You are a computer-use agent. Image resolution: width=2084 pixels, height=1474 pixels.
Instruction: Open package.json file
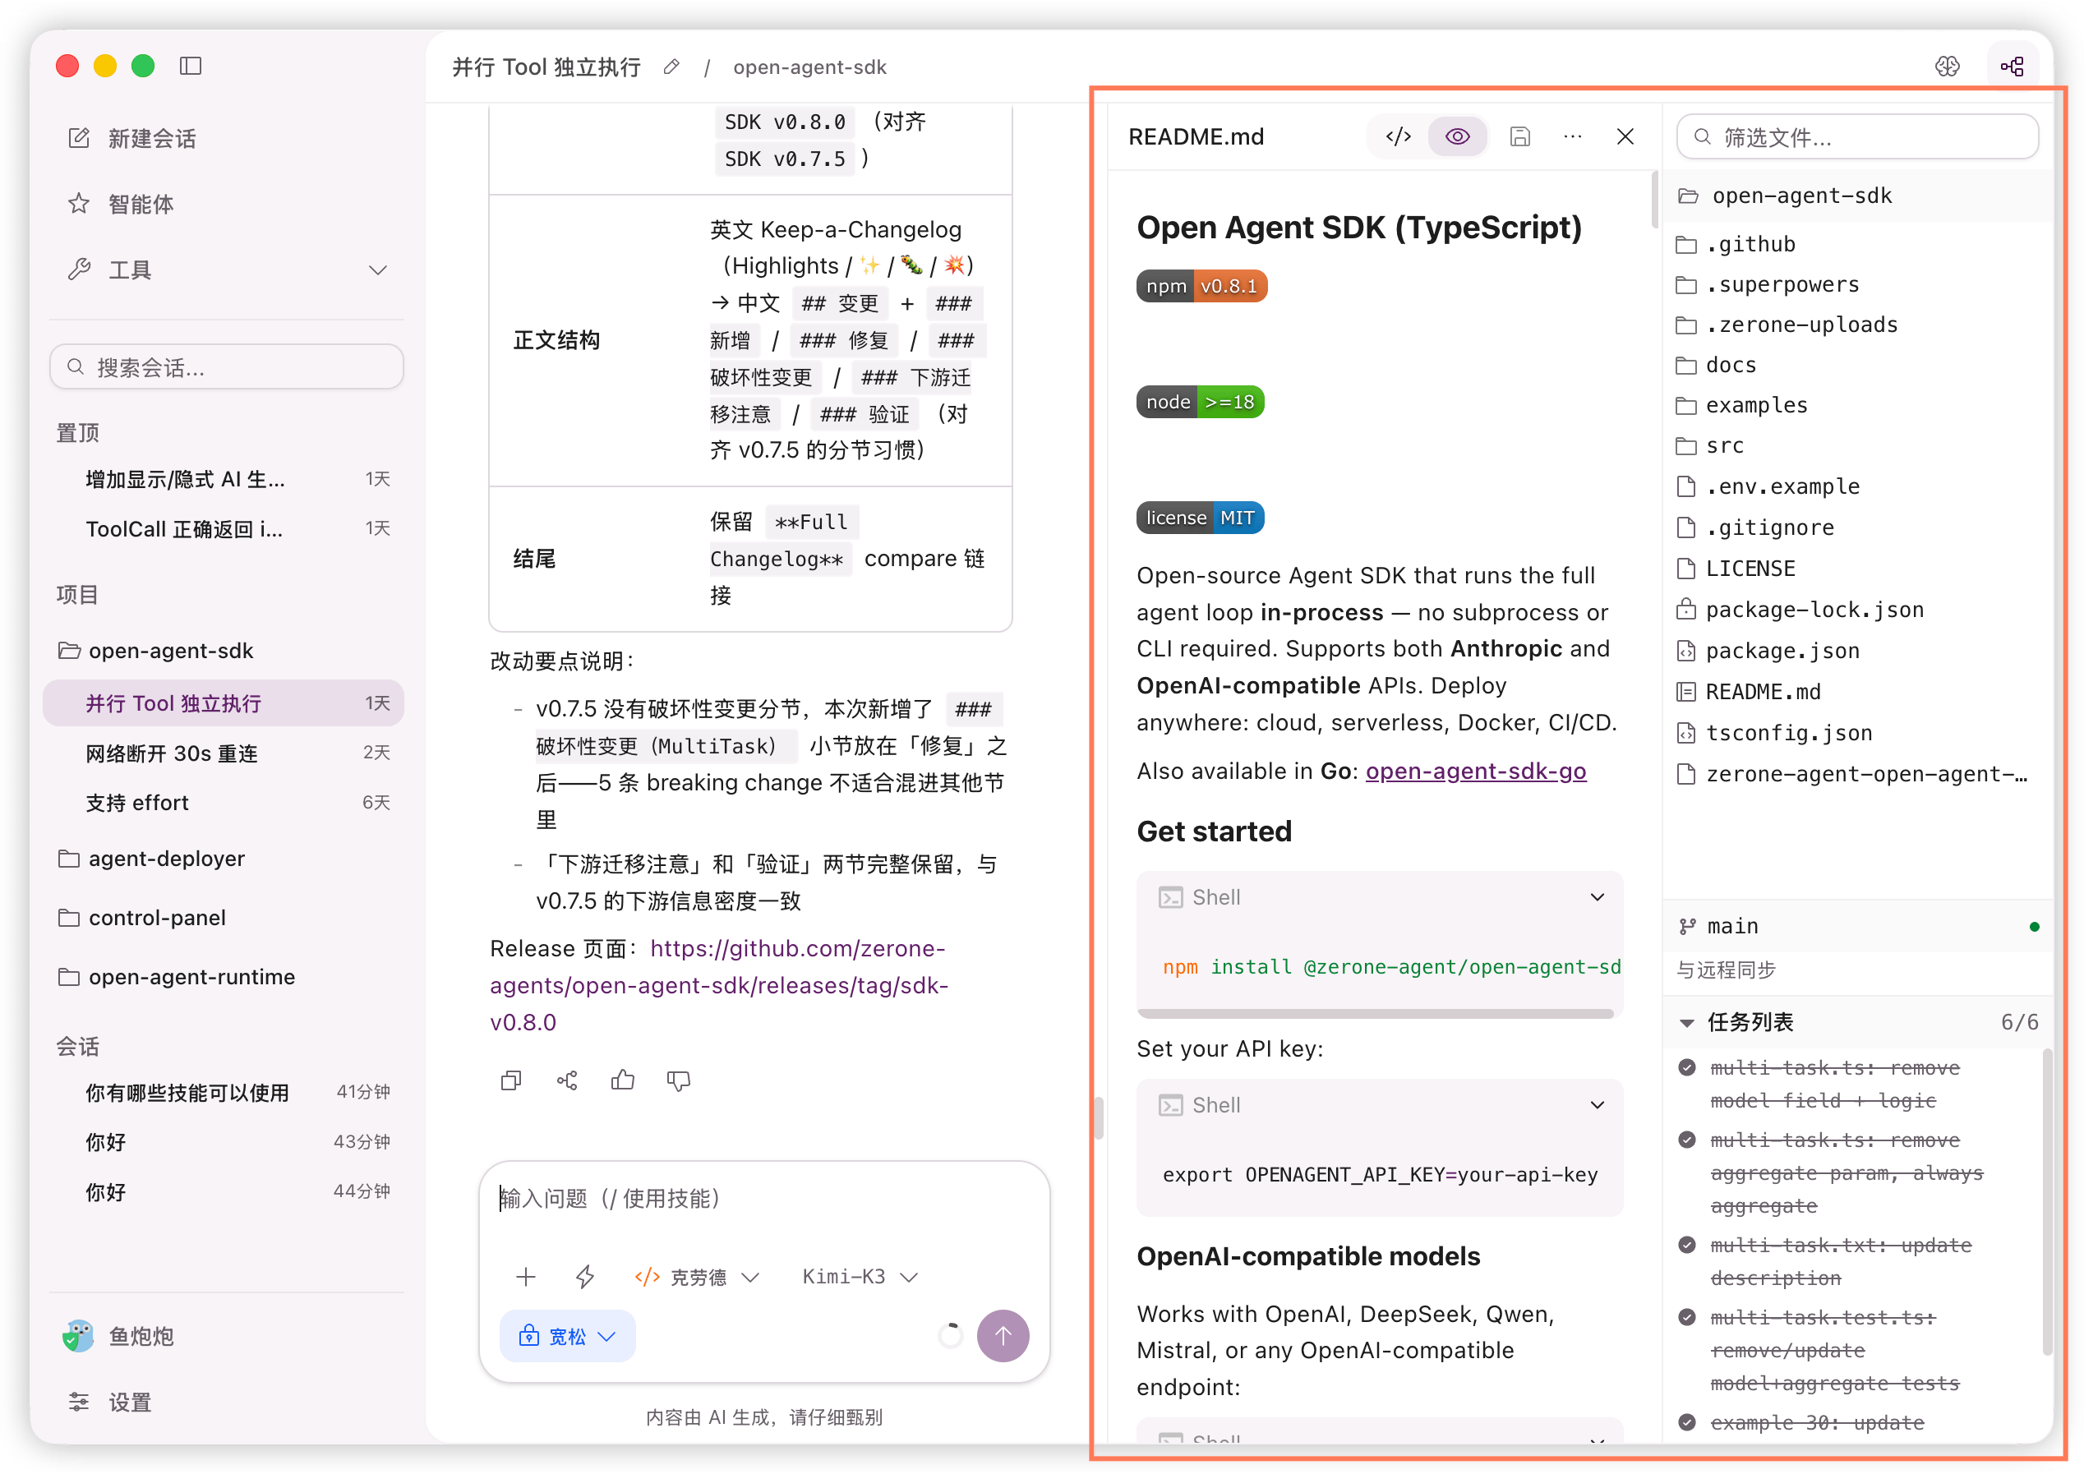(x=1768, y=651)
